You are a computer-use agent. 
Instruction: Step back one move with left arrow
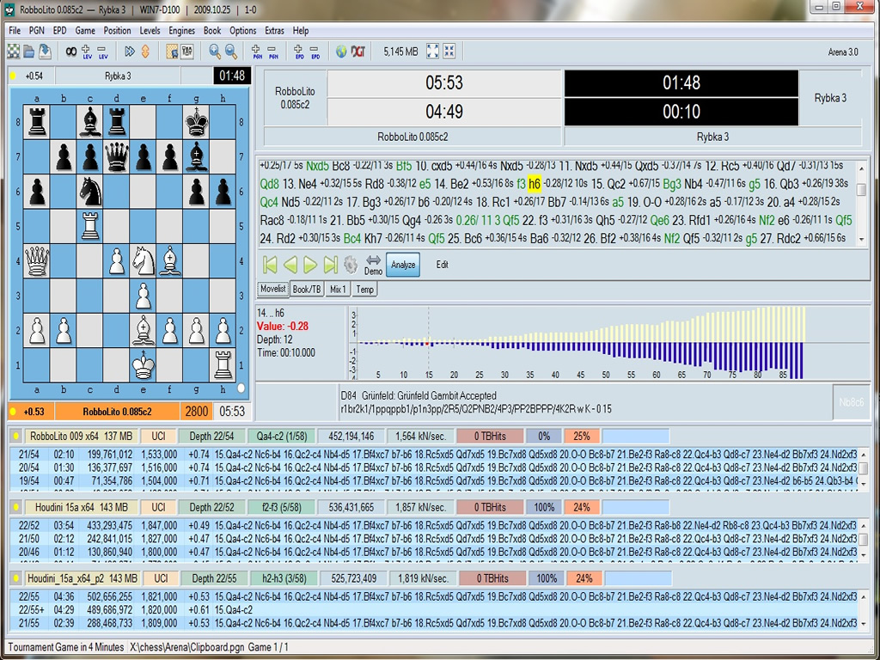click(x=290, y=265)
